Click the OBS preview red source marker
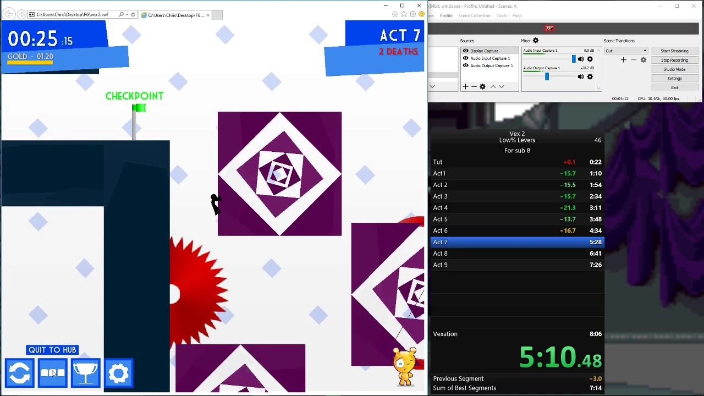The width and height of the screenshot is (704, 396). coord(549,29)
